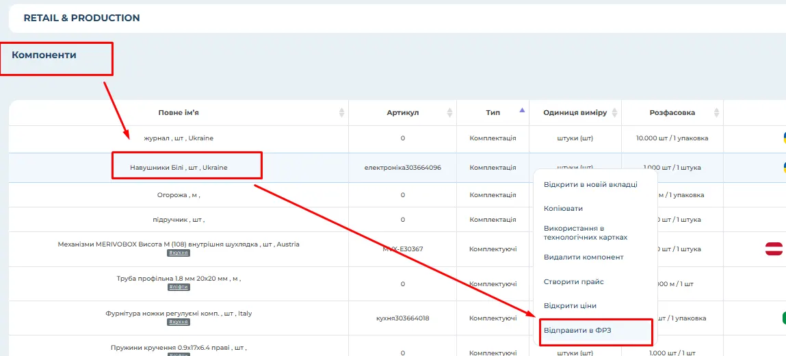Choose Відкрити ціни menu entry
786x356 pixels.
pyautogui.click(x=570, y=306)
